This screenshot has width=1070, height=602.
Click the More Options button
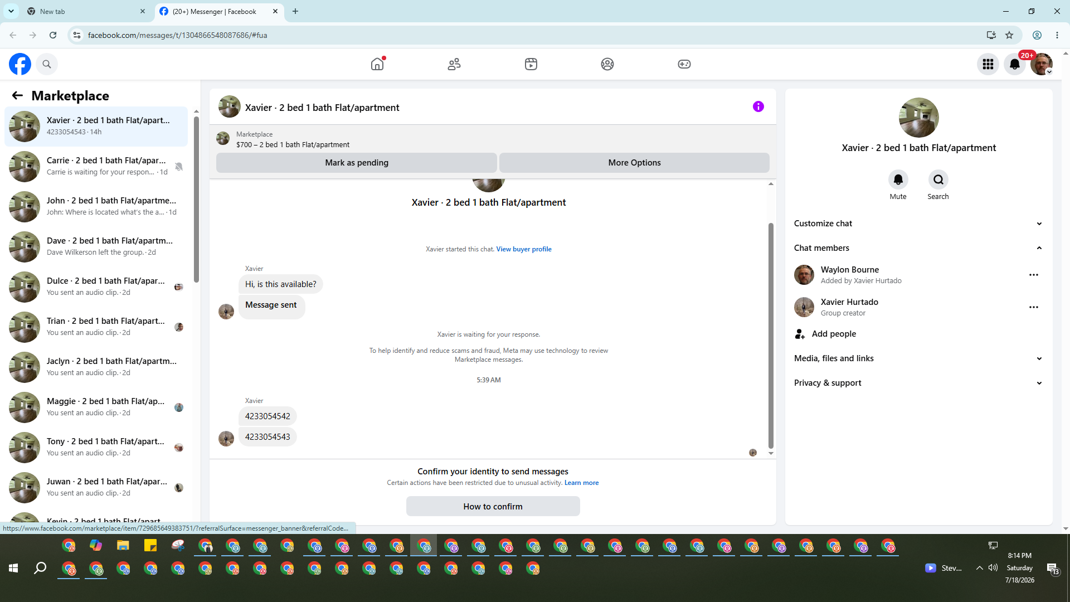[x=634, y=163]
